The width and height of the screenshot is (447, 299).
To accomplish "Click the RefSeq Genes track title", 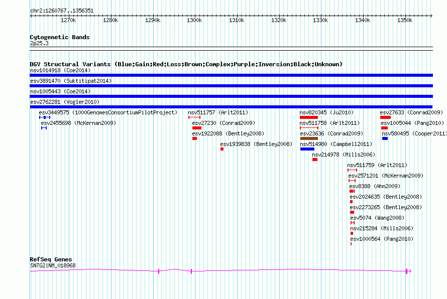I will 51,259.
